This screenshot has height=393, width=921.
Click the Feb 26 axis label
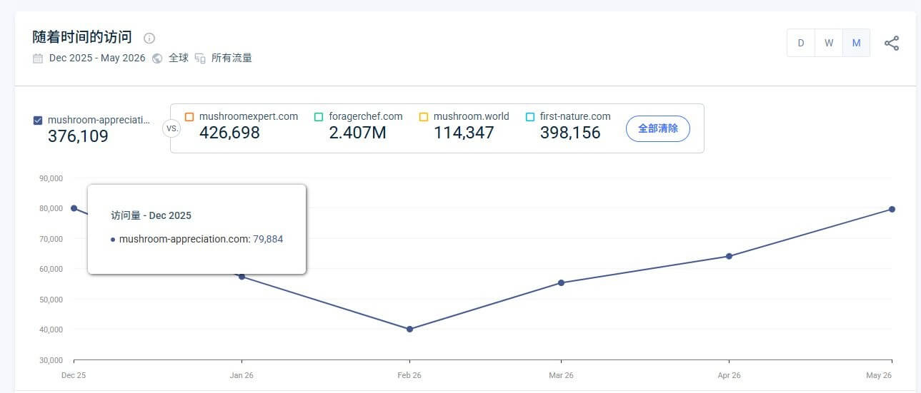[409, 375]
